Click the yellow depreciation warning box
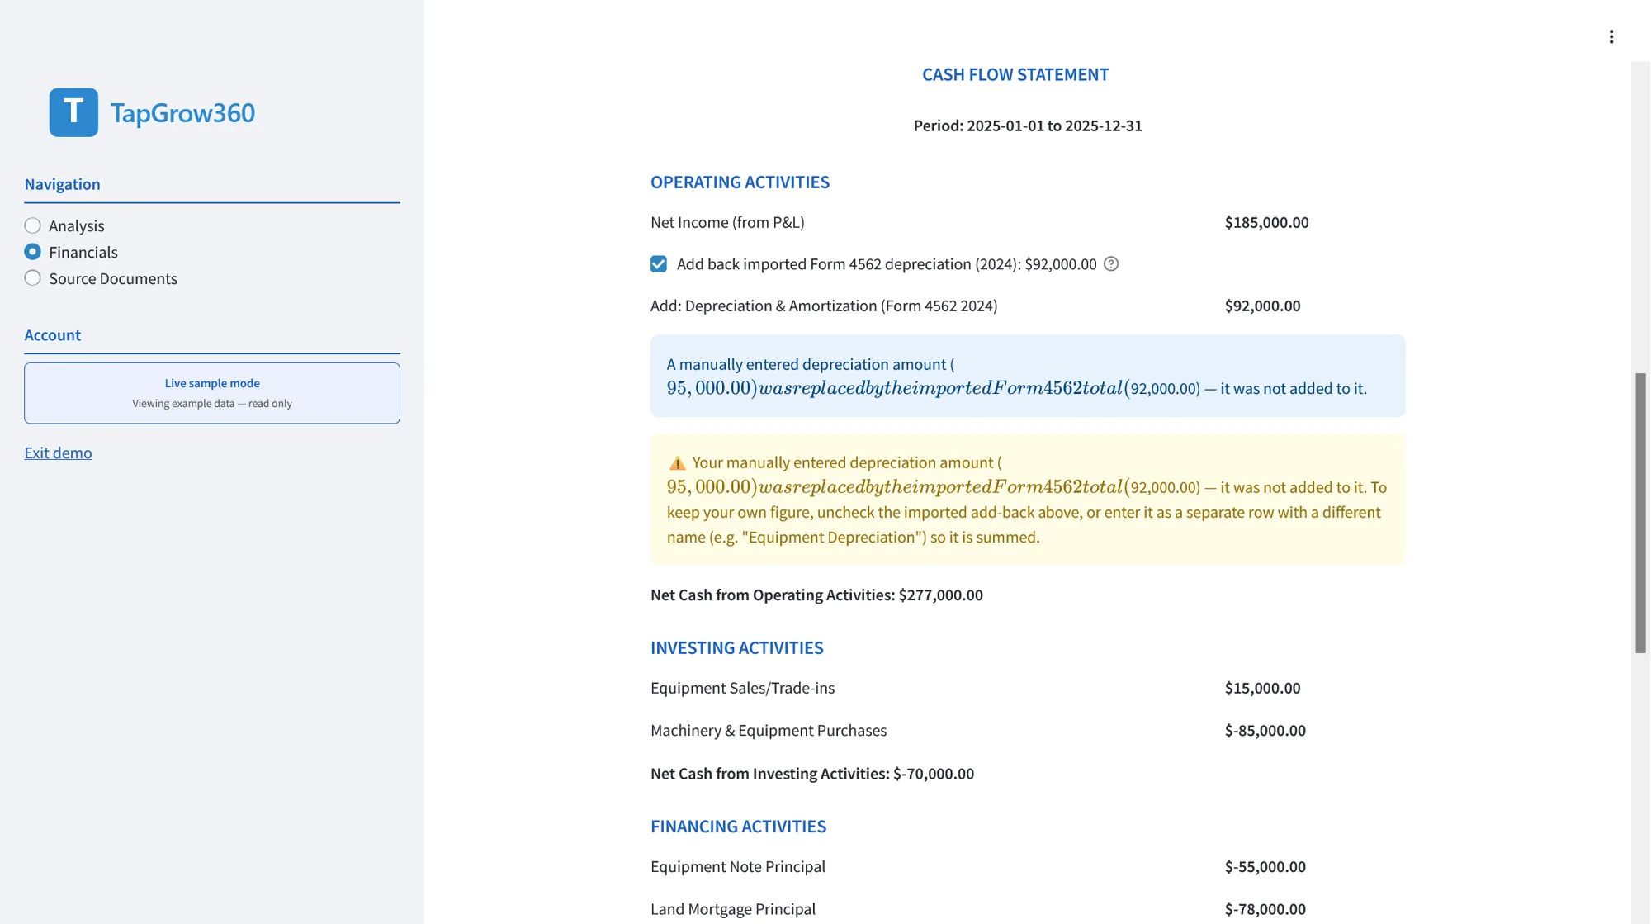The width and height of the screenshot is (1651, 924). tap(1028, 500)
